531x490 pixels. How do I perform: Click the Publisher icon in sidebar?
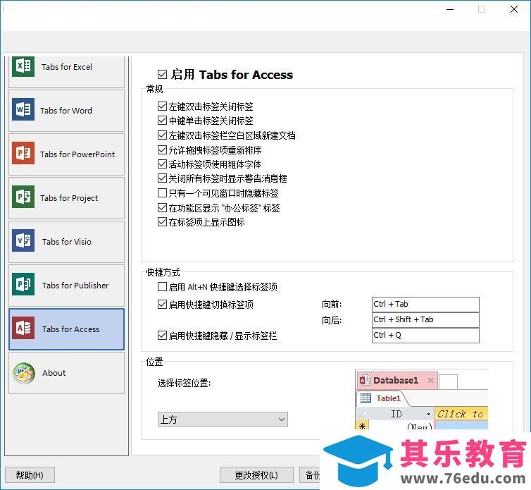pyautogui.click(x=23, y=284)
